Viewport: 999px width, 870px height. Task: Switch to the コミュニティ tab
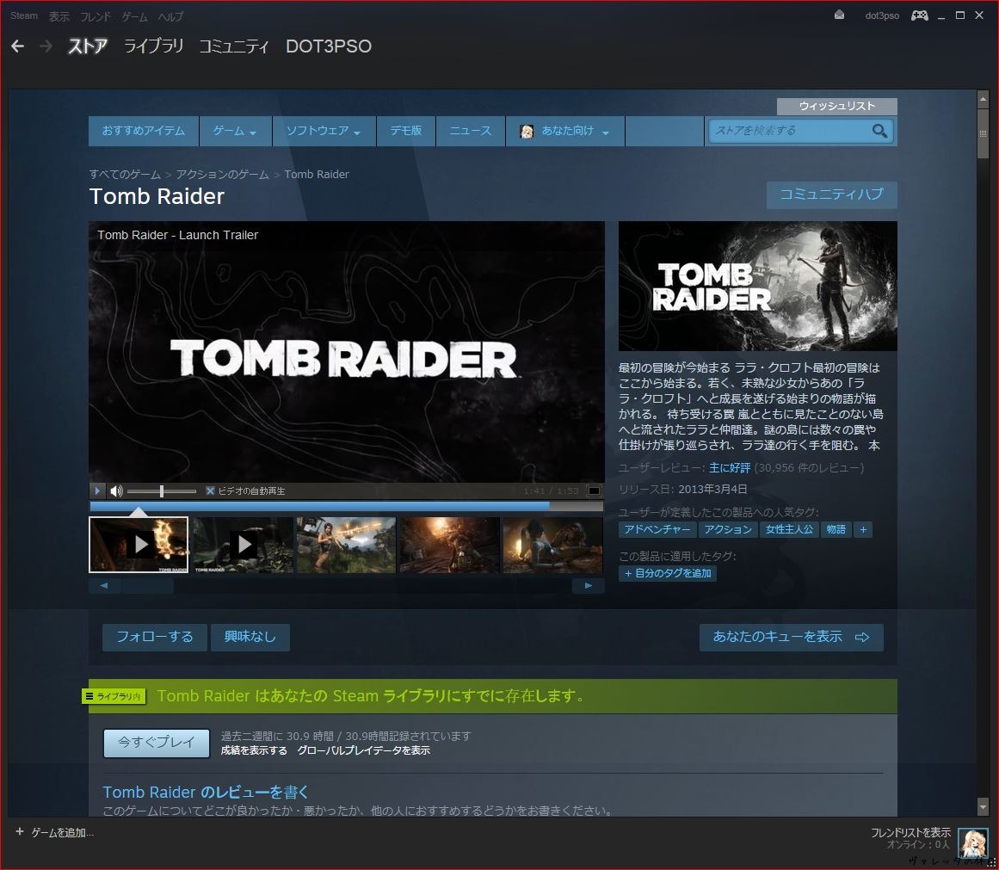pyautogui.click(x=234, y=46)
